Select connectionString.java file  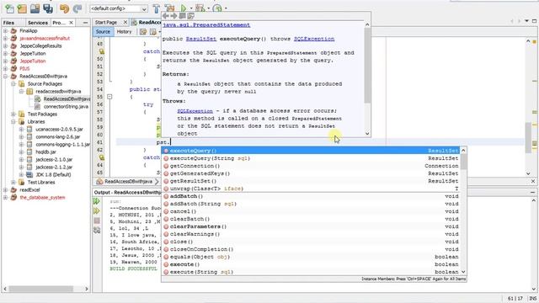tap(66, 107)
